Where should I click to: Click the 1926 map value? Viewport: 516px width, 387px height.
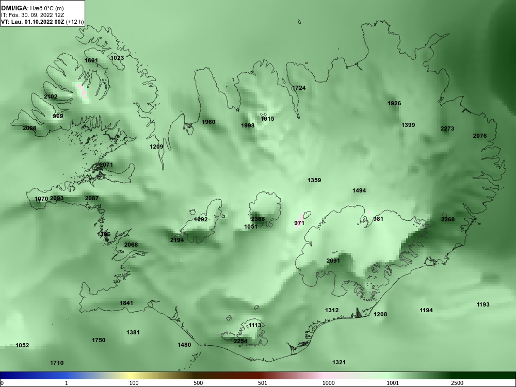(394, 103)
